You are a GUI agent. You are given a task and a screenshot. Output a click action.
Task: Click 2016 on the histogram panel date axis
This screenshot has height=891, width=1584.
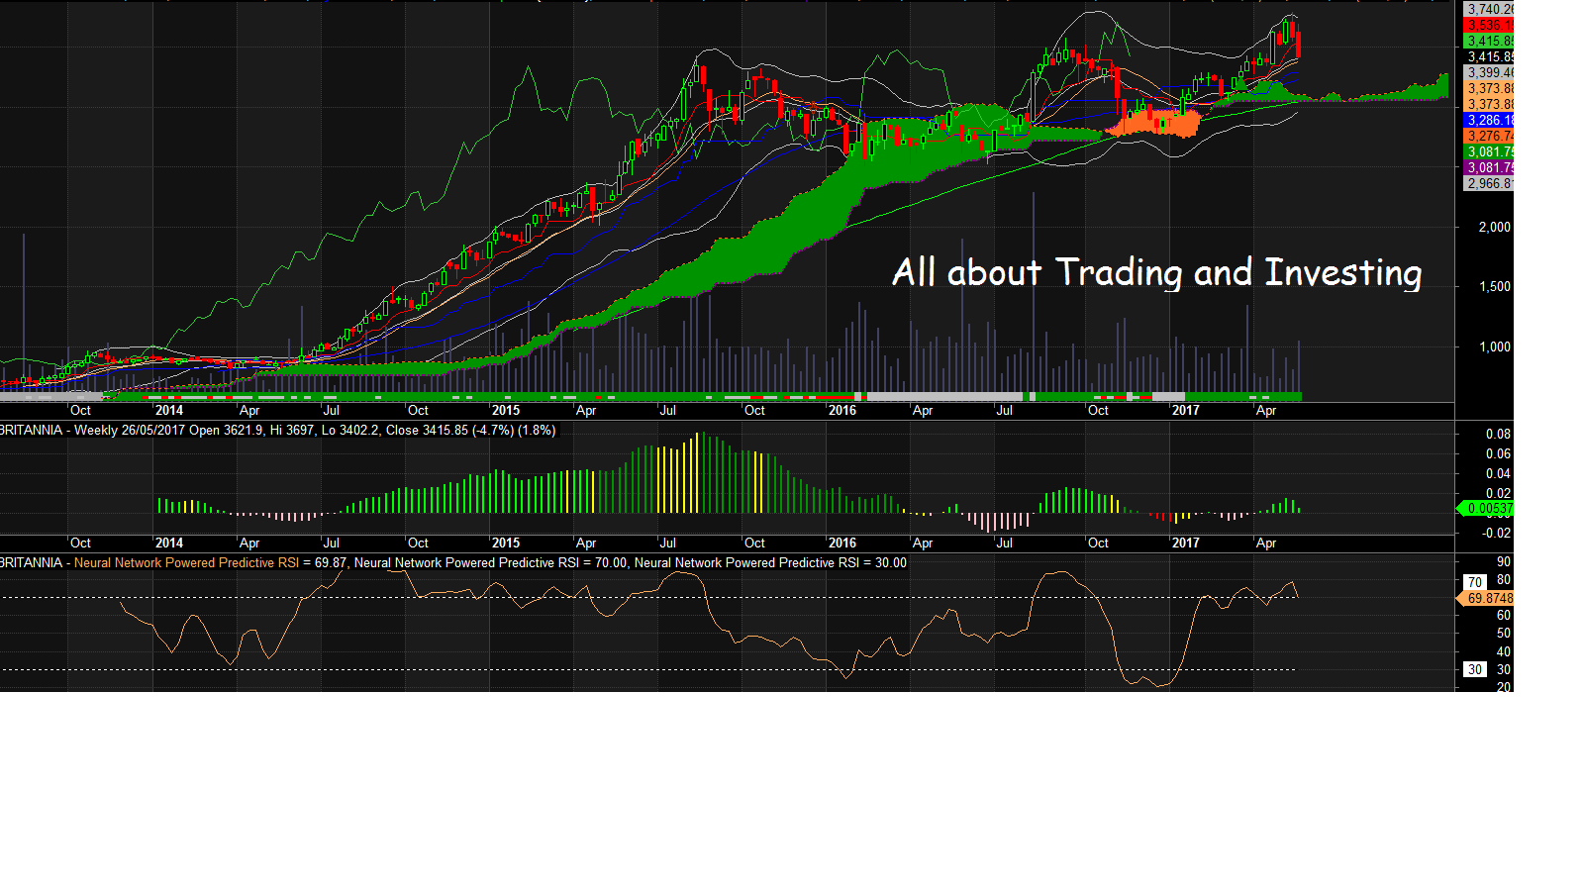click(842, 544)
